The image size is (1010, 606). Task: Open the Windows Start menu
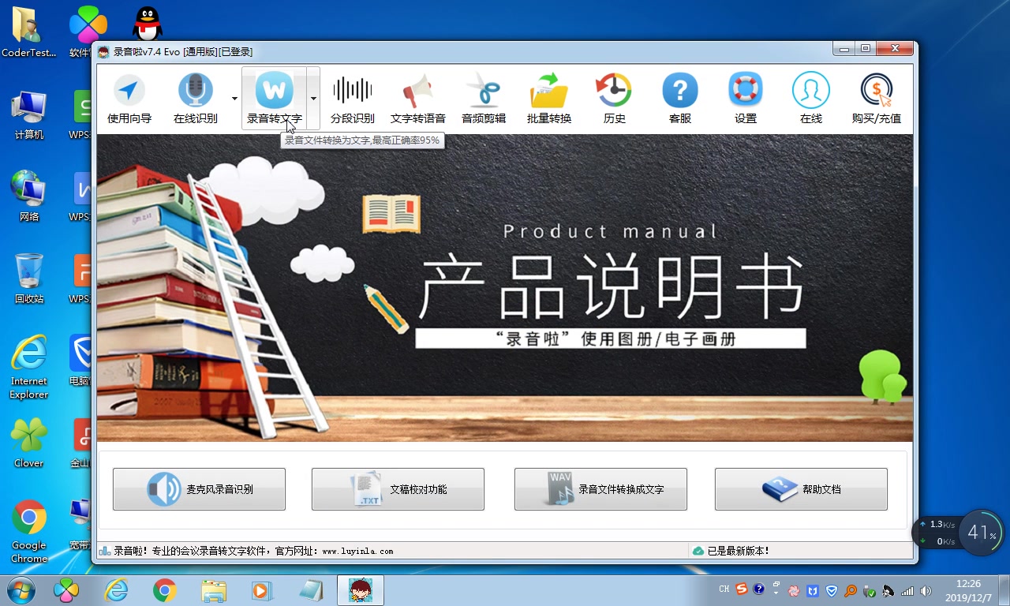click(21, 589)
